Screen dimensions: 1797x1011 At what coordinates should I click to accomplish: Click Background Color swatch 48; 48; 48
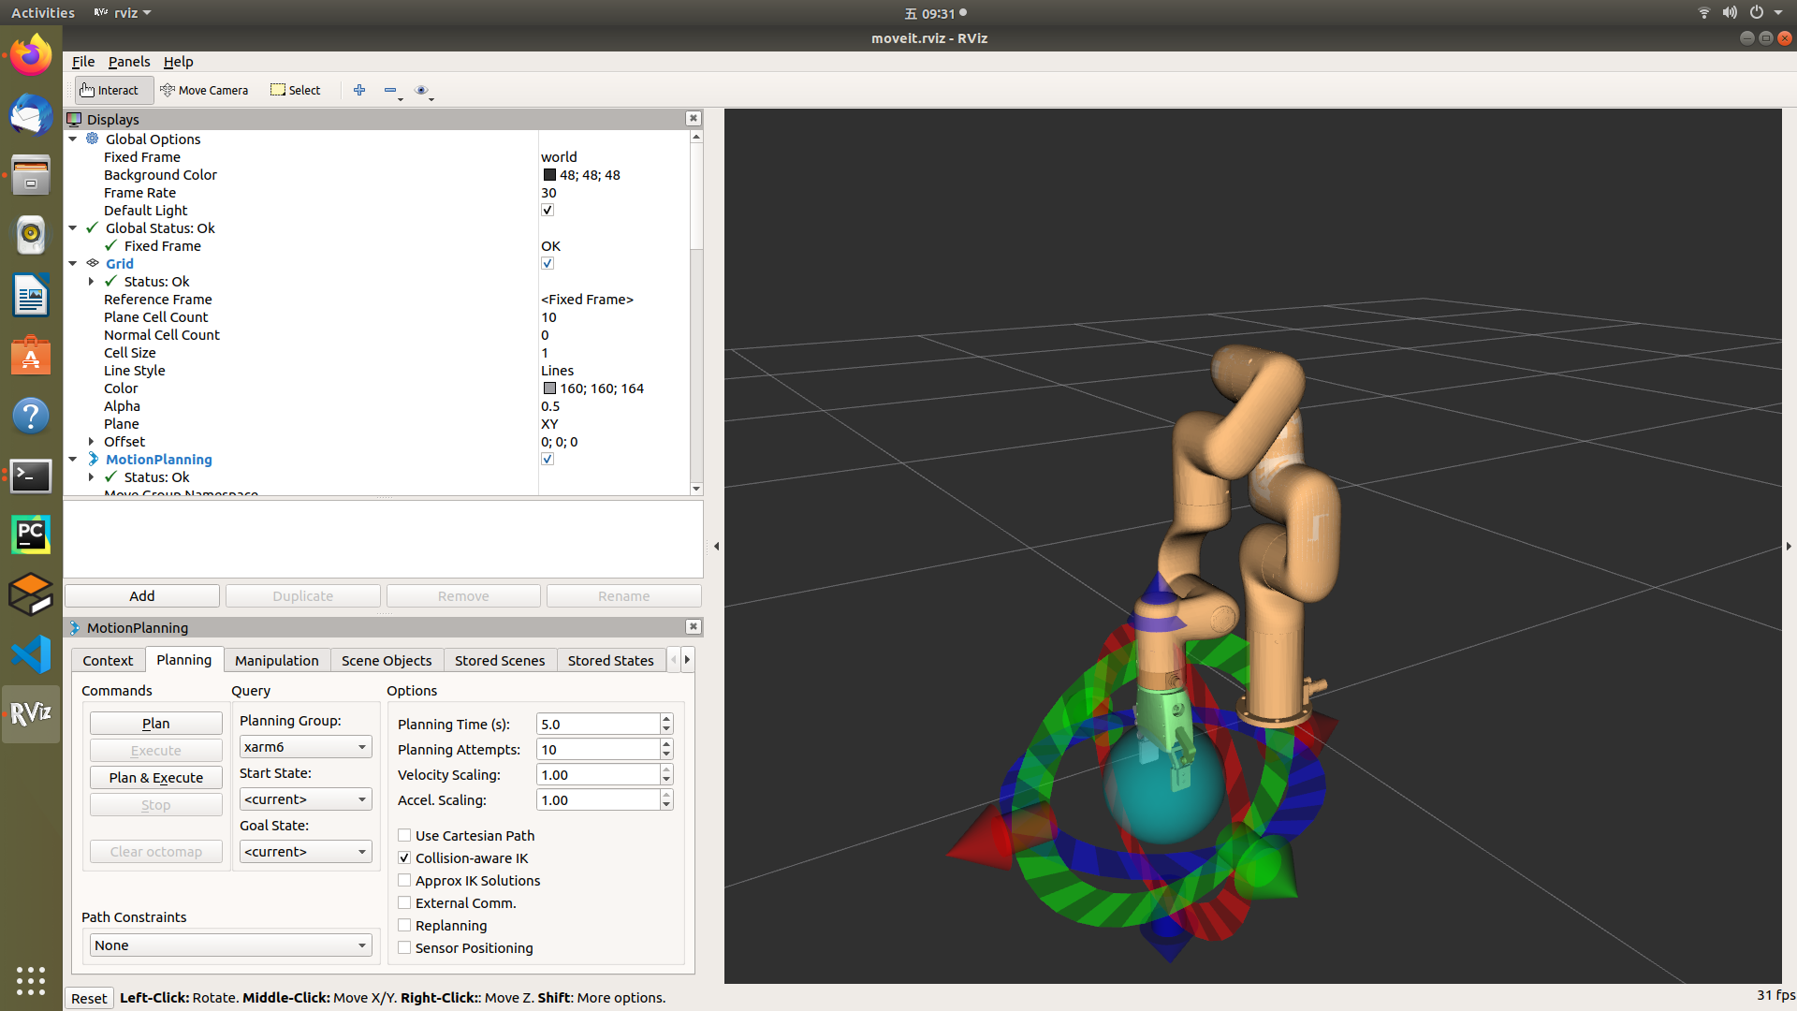pyautogui.click(x=549, y=175)
